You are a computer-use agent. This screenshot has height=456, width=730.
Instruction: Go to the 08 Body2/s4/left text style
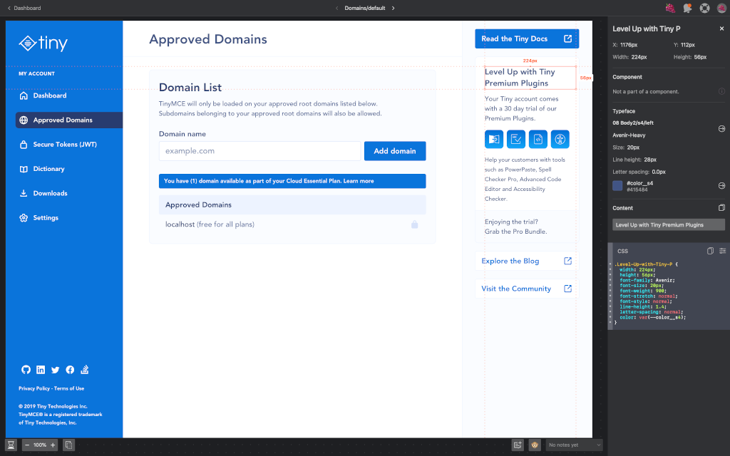click(x=721, y=128)
